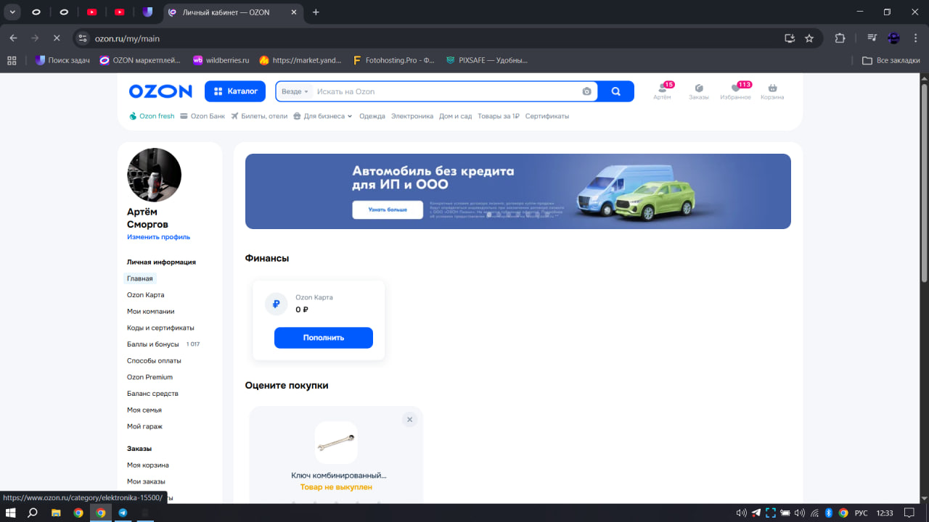This screenshot has height=522, width=929.
Task: Open Мои компании in sidebar
Action: (151, 312)
